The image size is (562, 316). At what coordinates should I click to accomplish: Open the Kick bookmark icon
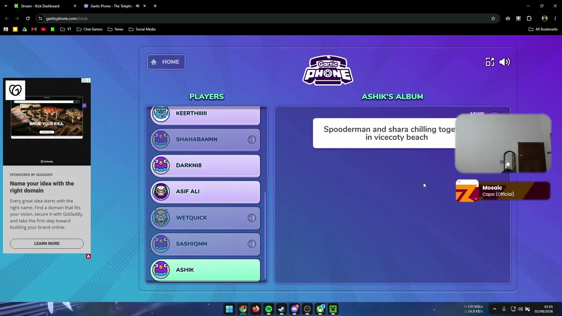53,29
